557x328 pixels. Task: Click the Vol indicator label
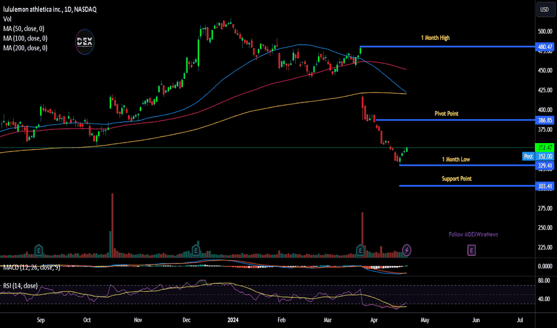(x=7, y=19)
